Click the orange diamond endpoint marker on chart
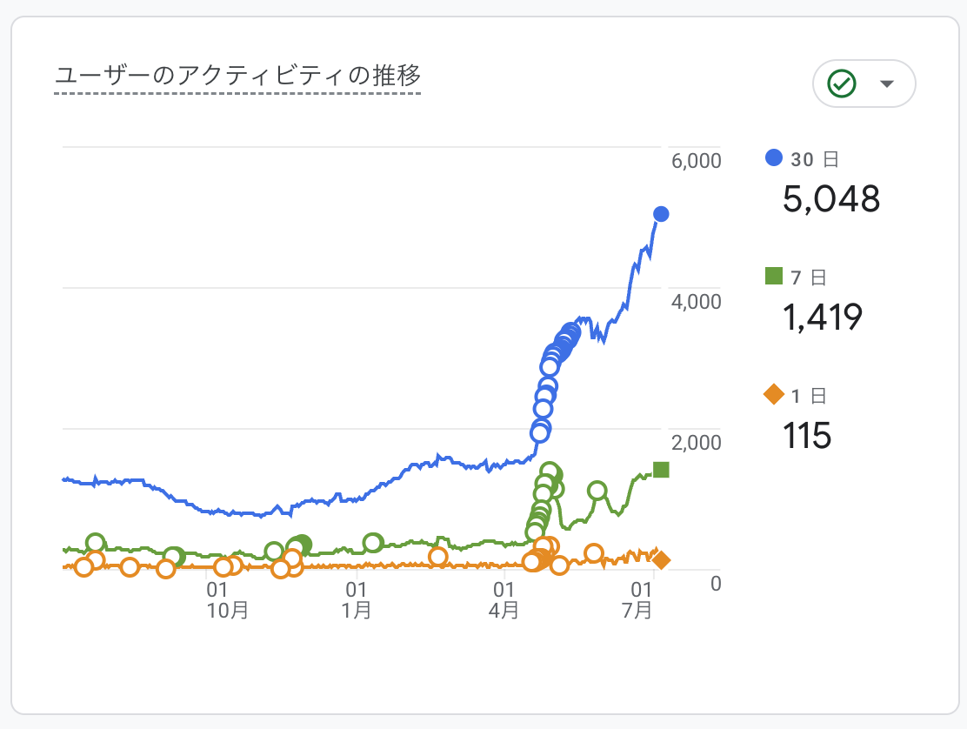The image size is (967, 729). (x=661, y=560)
